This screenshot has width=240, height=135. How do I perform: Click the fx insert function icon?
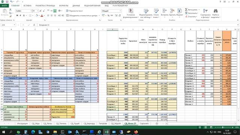click(x=34, y=25)
